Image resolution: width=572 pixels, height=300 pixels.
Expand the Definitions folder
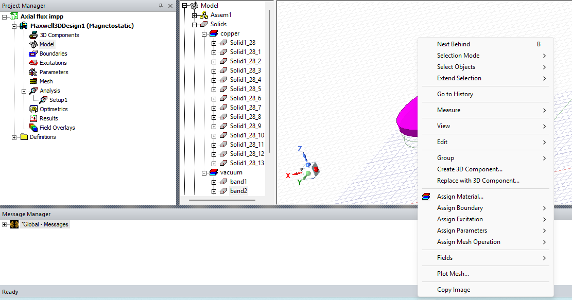14,137
